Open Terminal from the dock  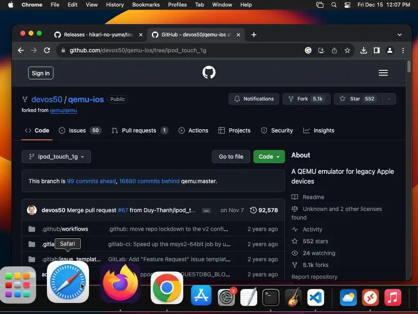click(x=271, y=297)
